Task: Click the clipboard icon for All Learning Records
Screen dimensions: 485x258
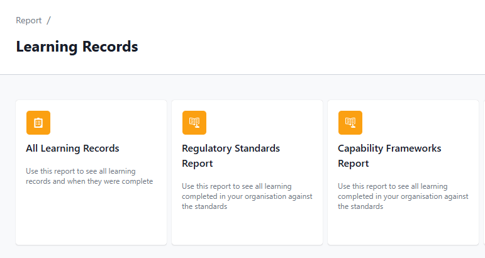Action: (x=38, y=123)
